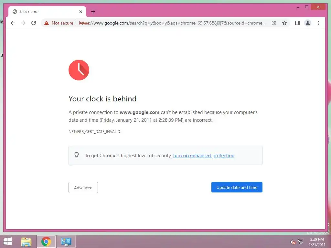Click NET::ERR_CERT_DATE_INVALID error code

[x=94, y=132]
